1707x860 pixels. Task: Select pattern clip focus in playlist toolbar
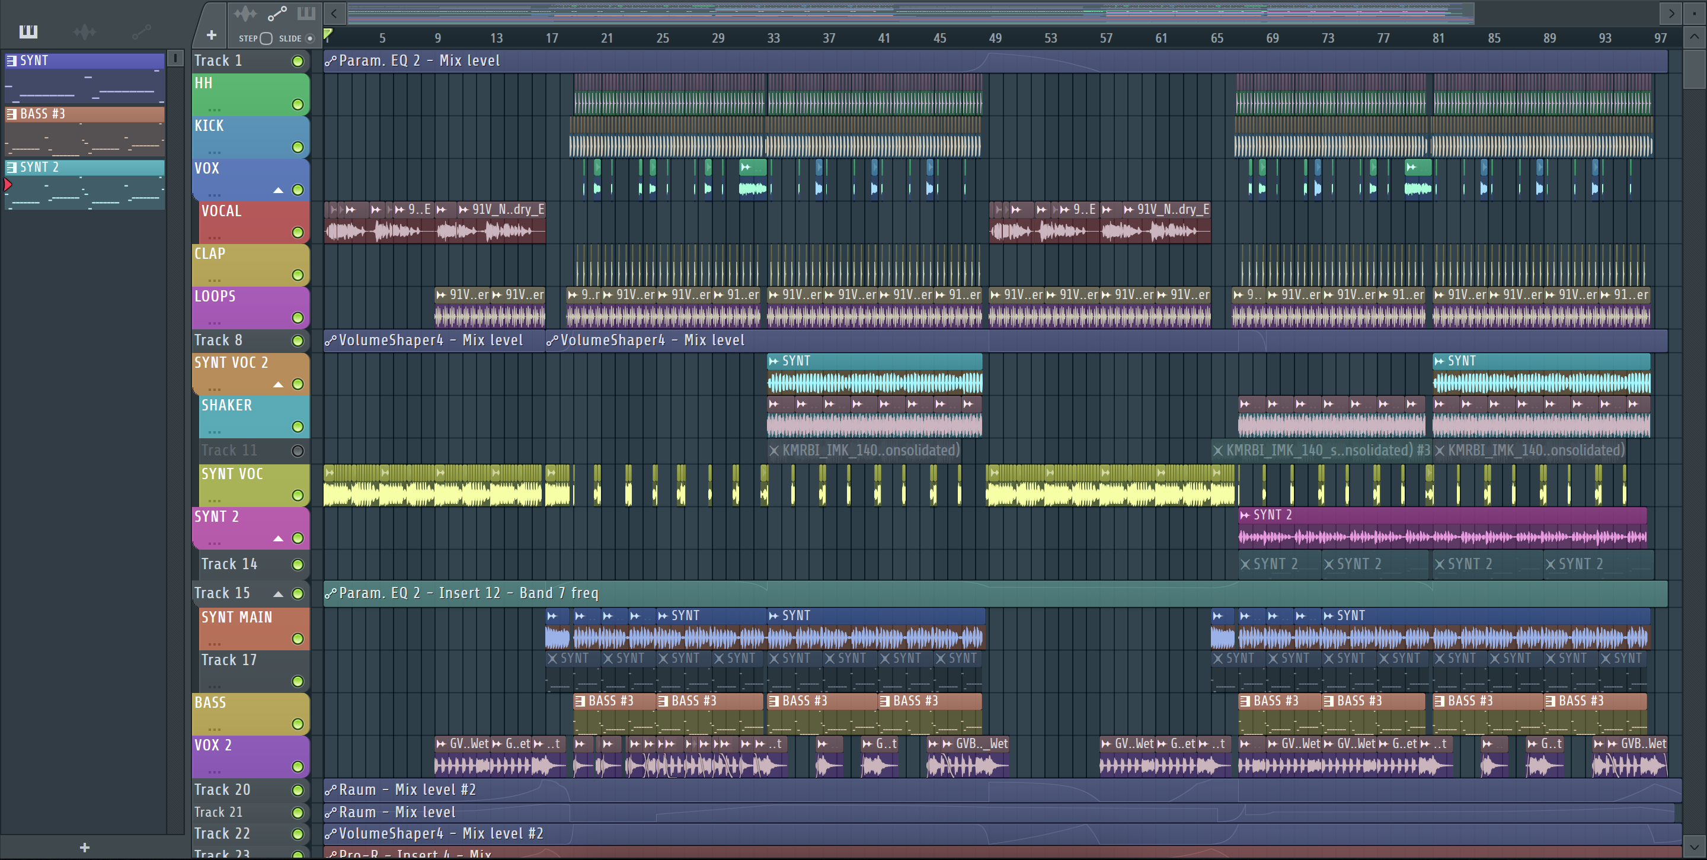306,13
